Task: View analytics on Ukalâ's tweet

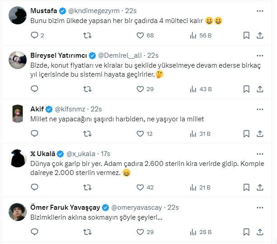Action: [x=192, y=187]
